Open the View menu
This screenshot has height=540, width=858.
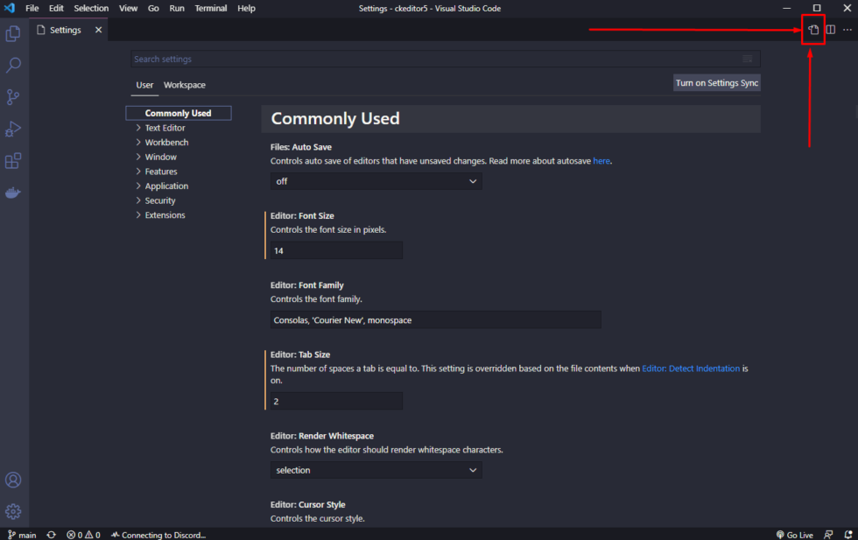[x=128, y=8]
